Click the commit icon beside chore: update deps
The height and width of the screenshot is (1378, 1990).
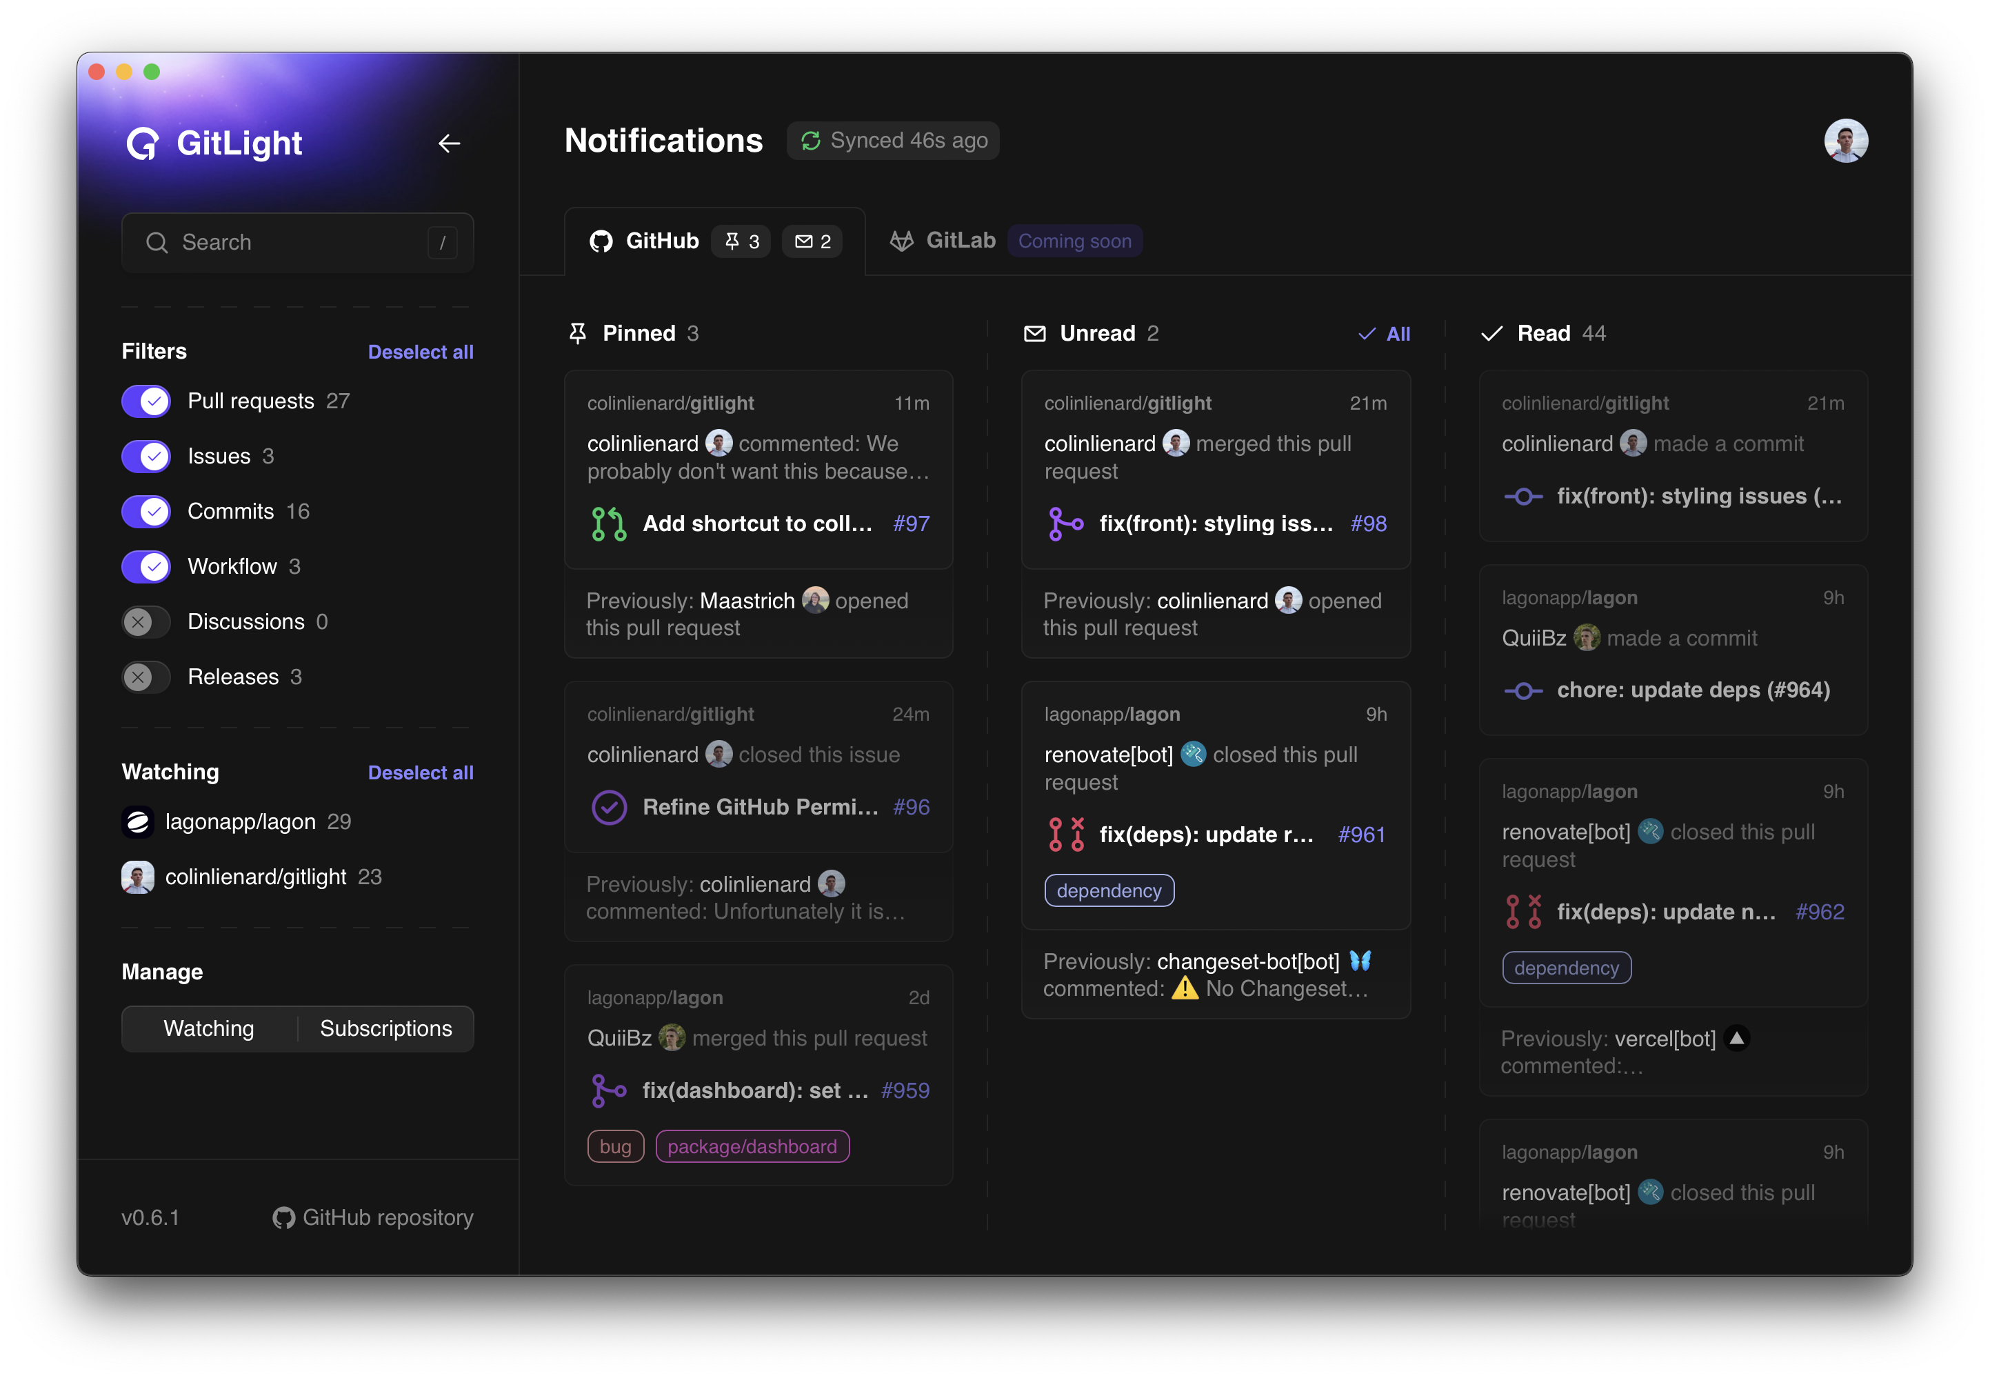pos(1523,691)
